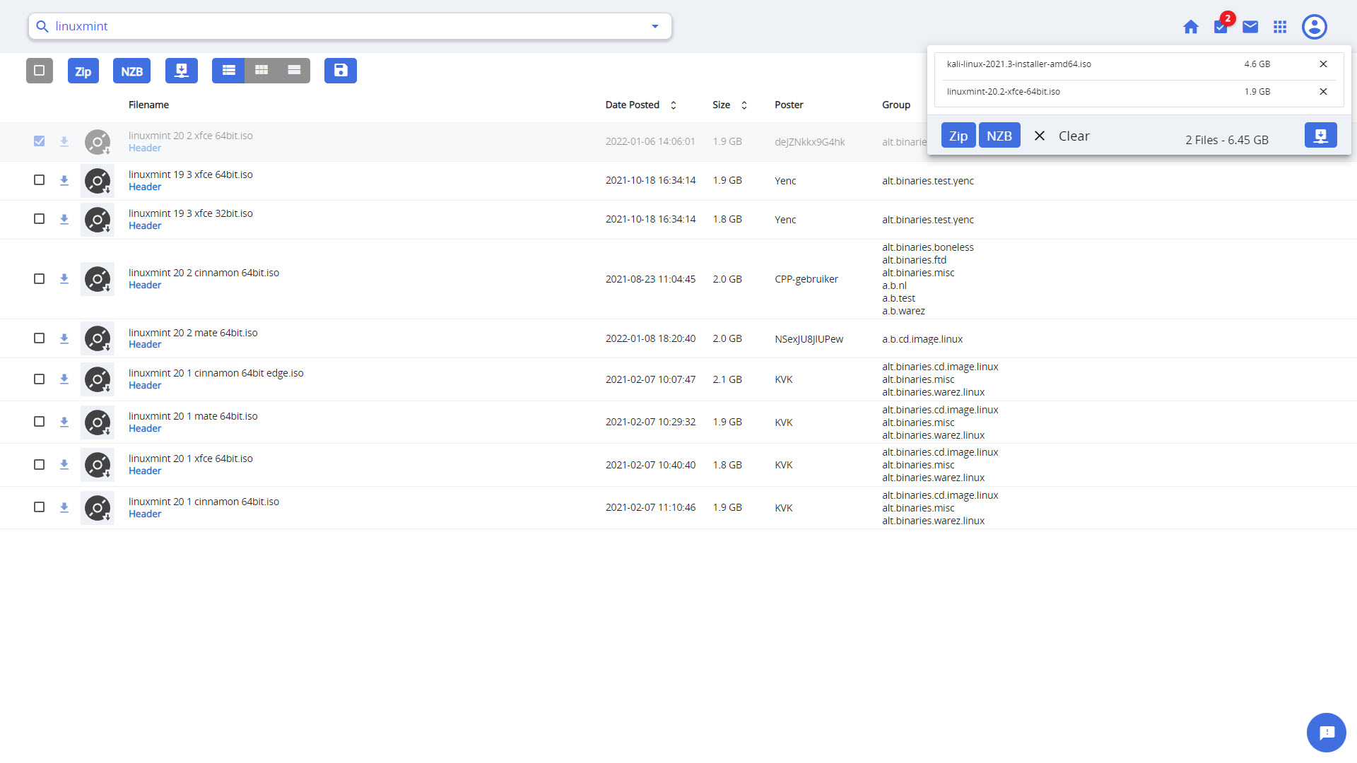Check linuxmint 19 3 xfce 64bit.iso checkbox

[x=40, y=180]
